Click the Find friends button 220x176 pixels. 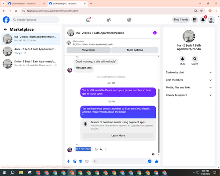coord(181,20)
